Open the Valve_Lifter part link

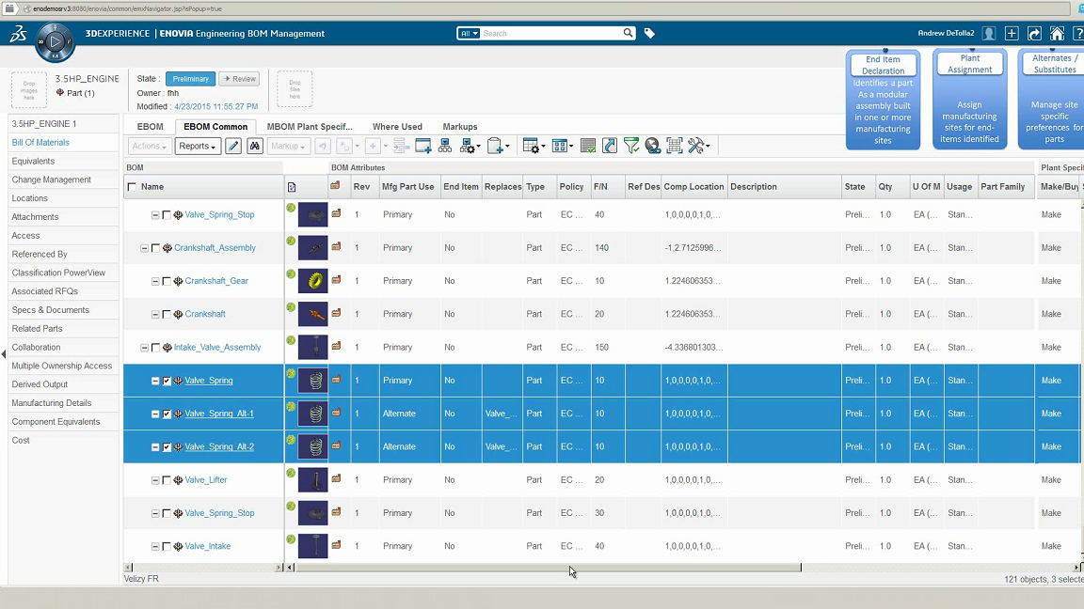tap(206, 480)
